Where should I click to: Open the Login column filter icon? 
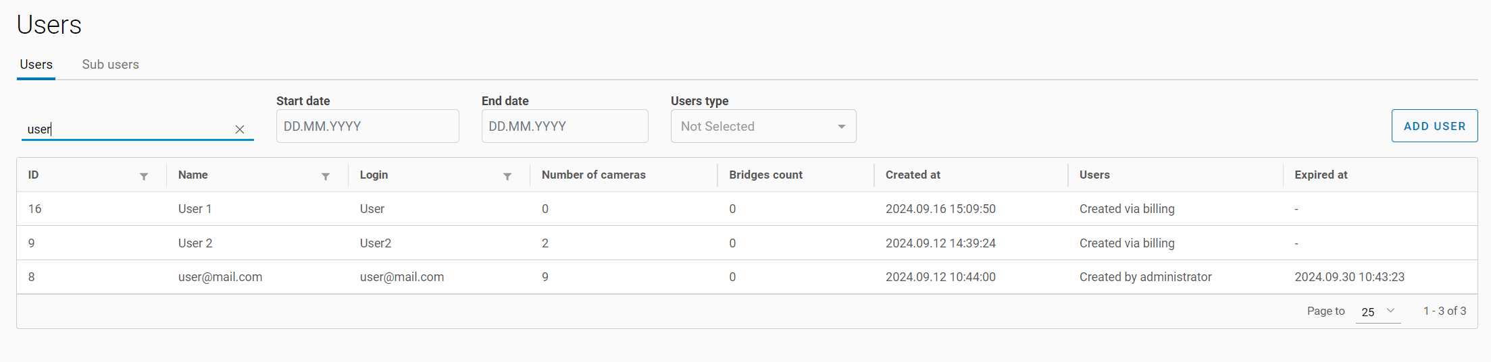[x=507, y=176]
